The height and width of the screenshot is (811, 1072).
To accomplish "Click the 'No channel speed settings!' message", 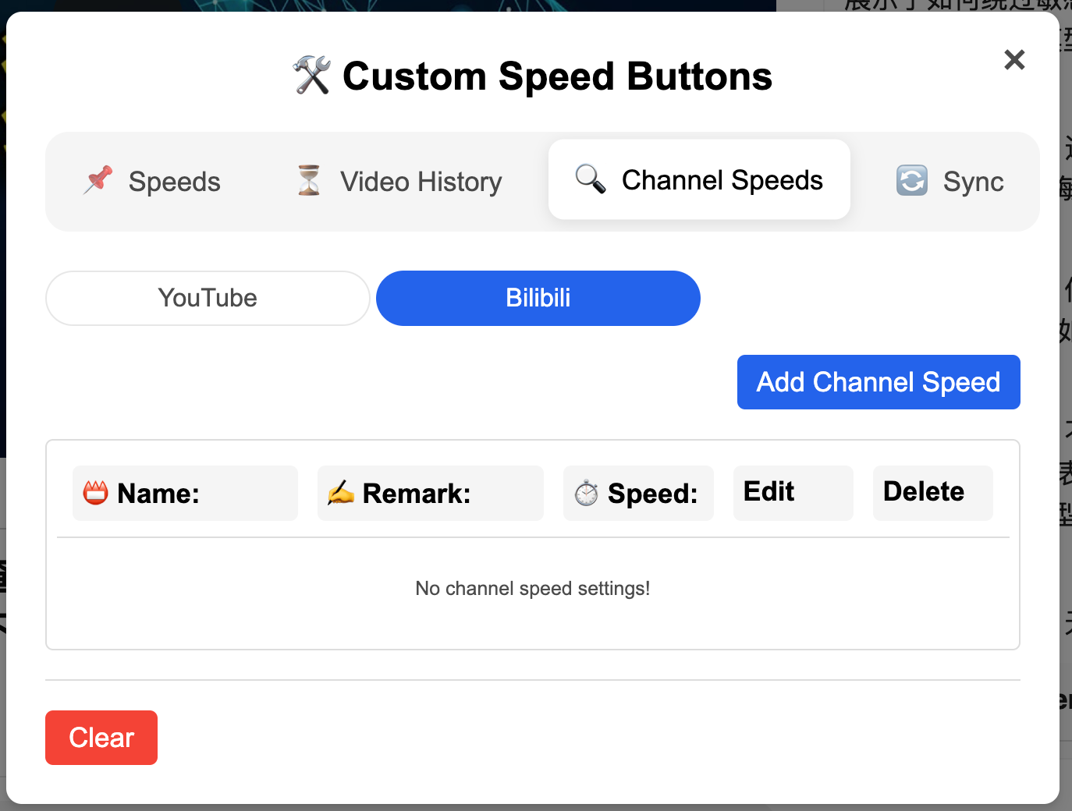I will pyautogui.click(x=533, y=589).
